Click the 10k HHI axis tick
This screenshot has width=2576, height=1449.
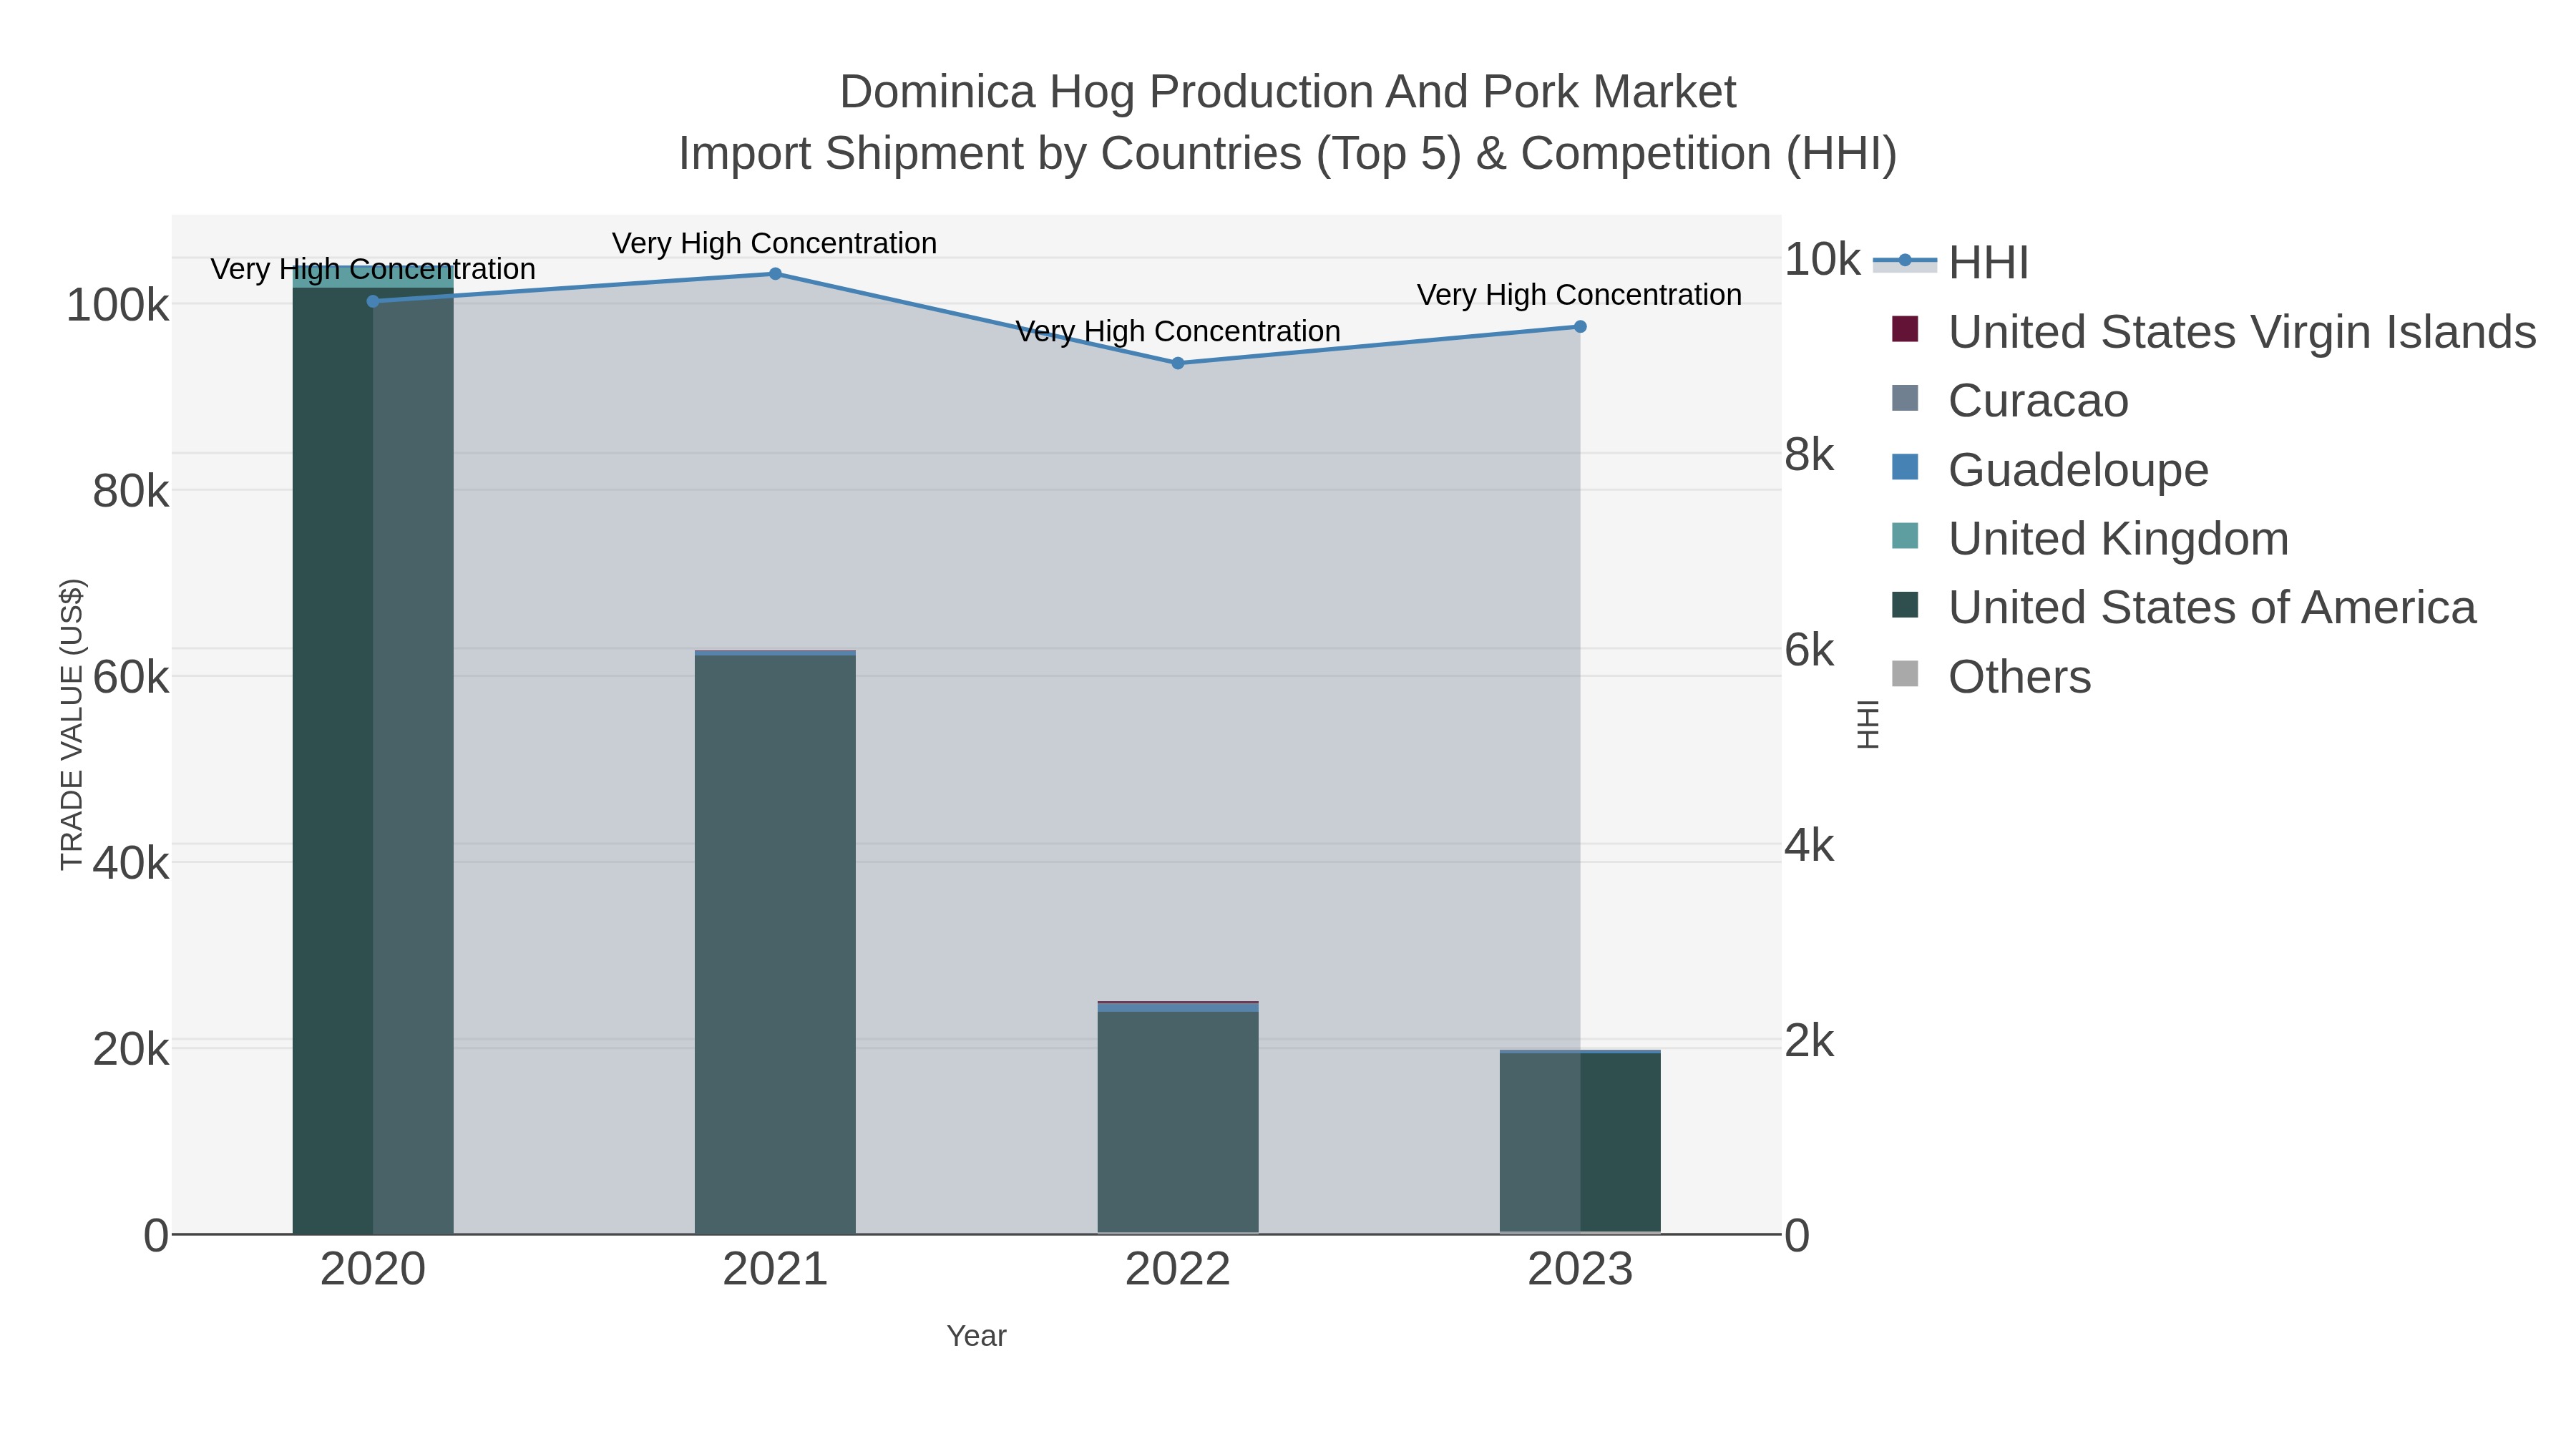1822,259
